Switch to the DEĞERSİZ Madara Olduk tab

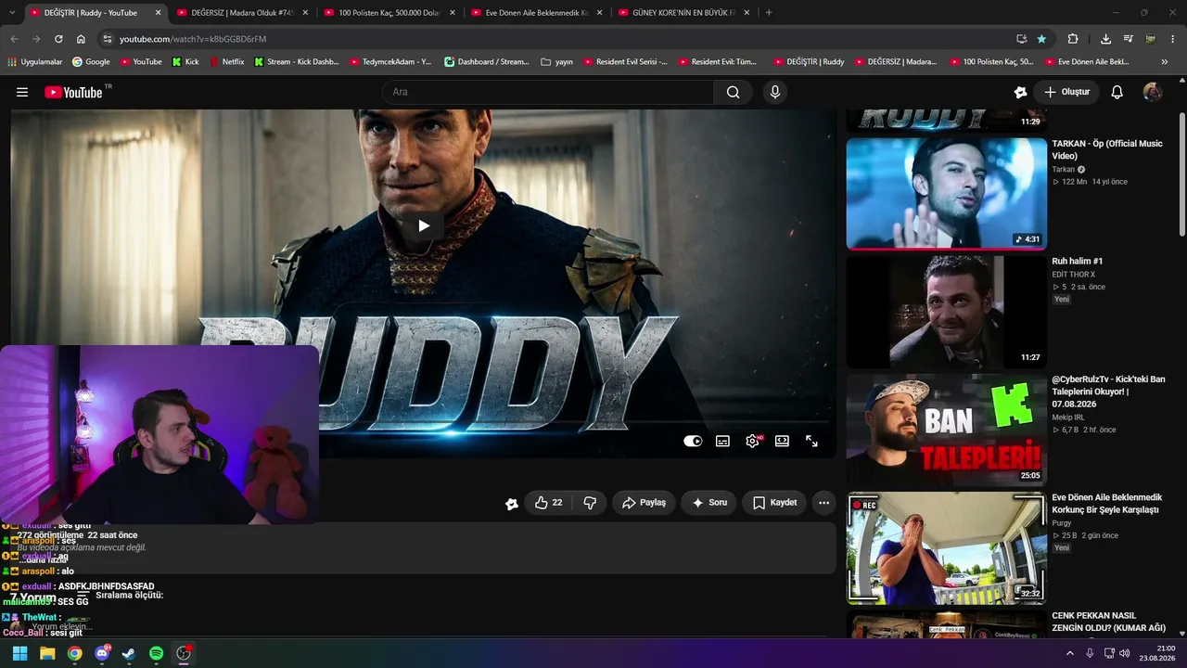click(241, 13)
